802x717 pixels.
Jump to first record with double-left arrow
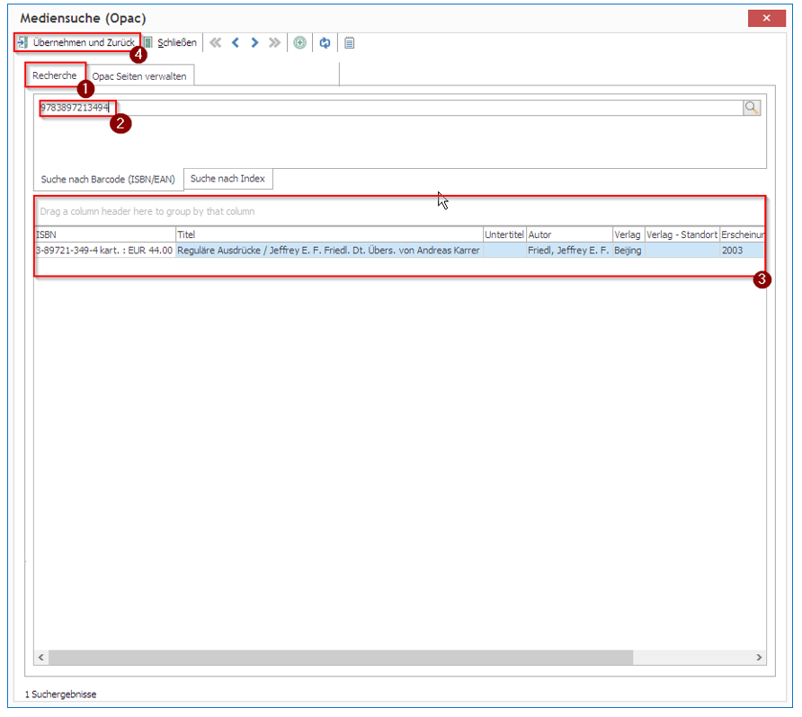pyautogui.click(x=215, y=42)
